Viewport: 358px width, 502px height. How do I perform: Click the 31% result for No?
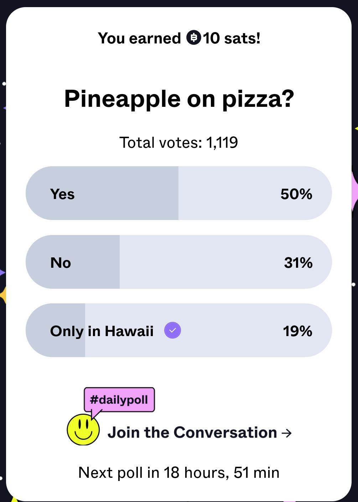click(x=298, y=263)
